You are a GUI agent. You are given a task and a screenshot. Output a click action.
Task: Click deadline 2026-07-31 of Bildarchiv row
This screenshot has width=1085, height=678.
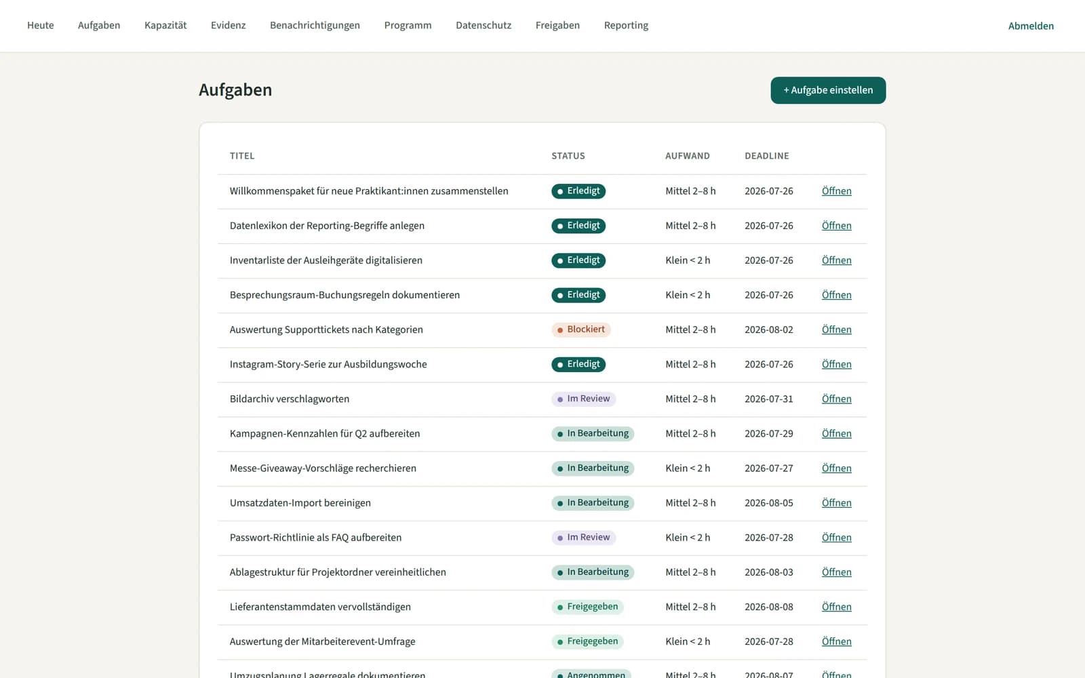[x=769, y=399]
